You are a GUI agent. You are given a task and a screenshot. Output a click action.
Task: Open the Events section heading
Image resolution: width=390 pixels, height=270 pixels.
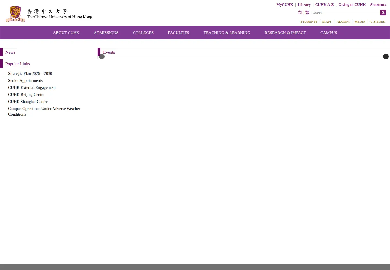pos(109,52)
